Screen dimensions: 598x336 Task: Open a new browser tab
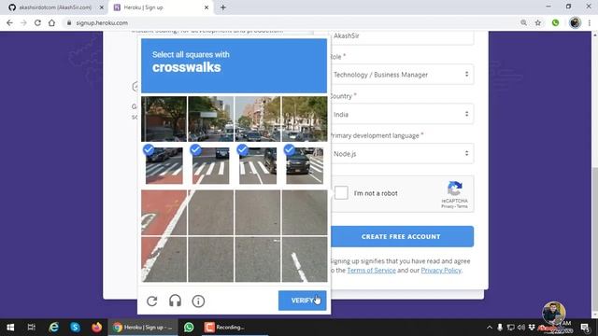coord(223,7)
